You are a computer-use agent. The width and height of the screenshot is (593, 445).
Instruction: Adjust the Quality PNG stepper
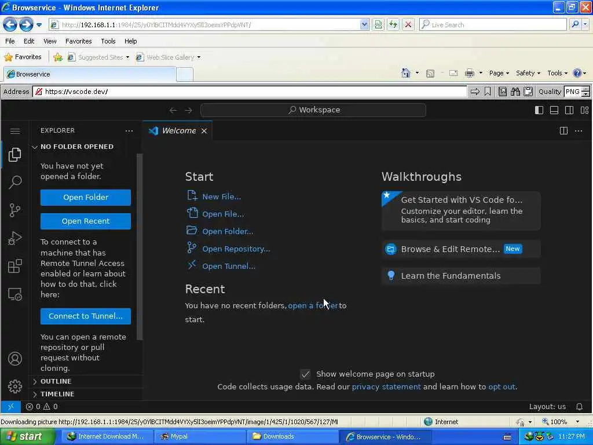point(585,92)
